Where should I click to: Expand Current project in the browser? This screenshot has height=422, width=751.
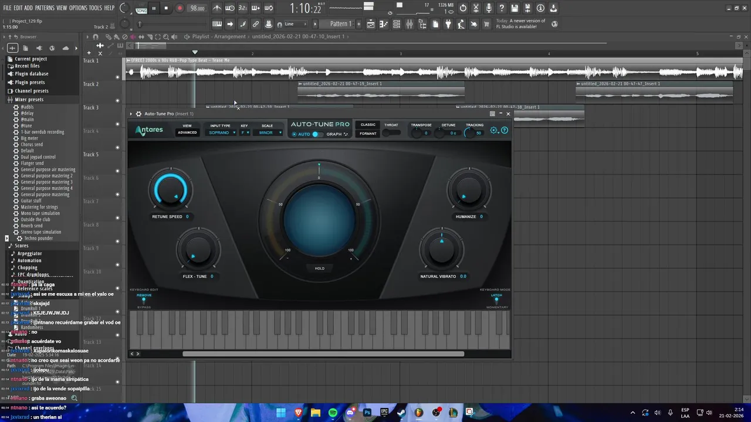[x=31, y=59]
